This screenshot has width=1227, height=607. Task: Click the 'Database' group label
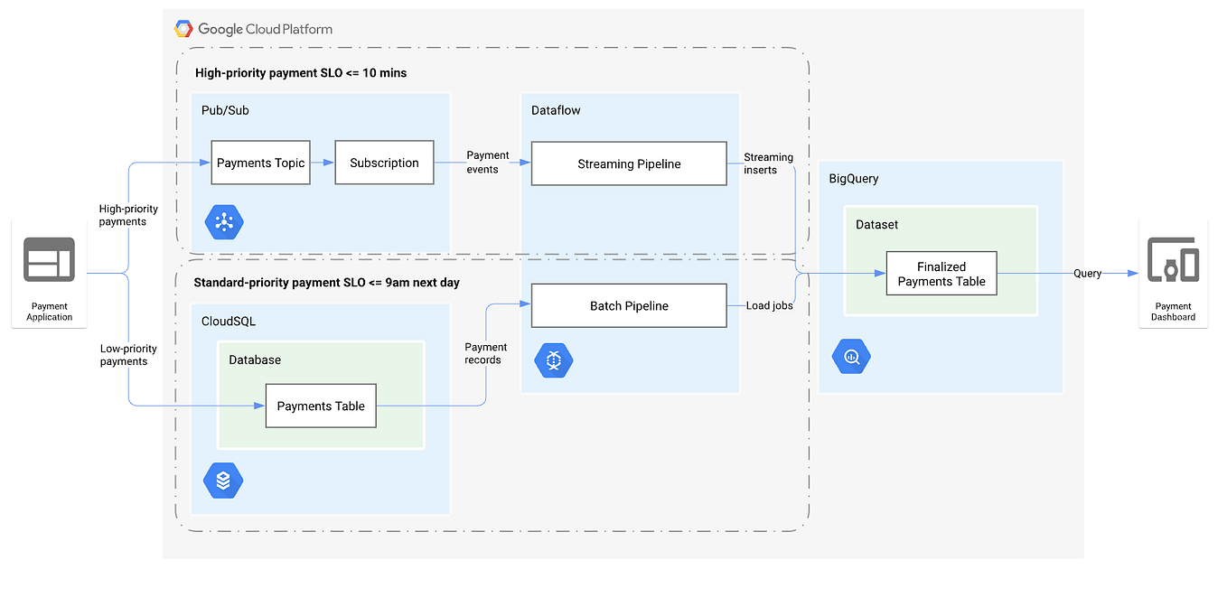255,360
